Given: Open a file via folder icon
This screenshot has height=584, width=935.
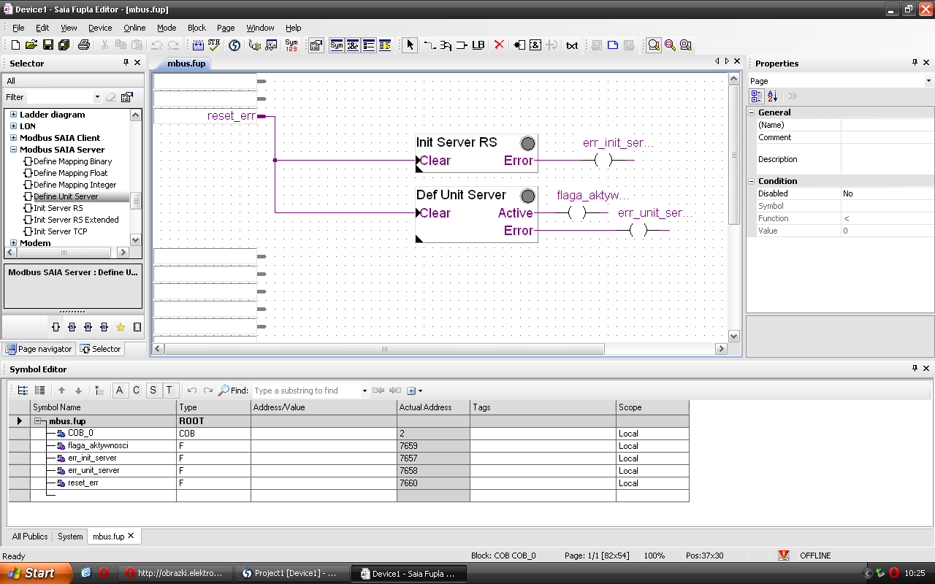Looking at the screenshot, I should (x=31, y=45).
